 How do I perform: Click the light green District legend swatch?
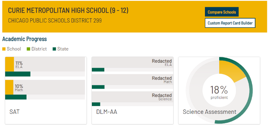[x=29, y=49]
